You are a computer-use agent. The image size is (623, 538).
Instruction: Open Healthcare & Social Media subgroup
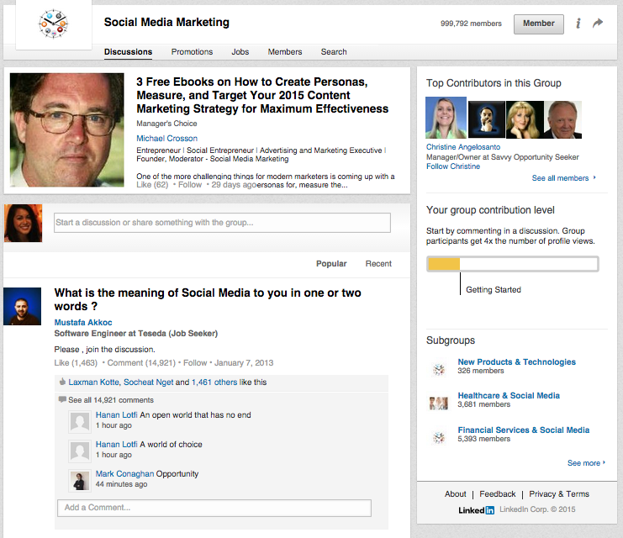point(509,395)
